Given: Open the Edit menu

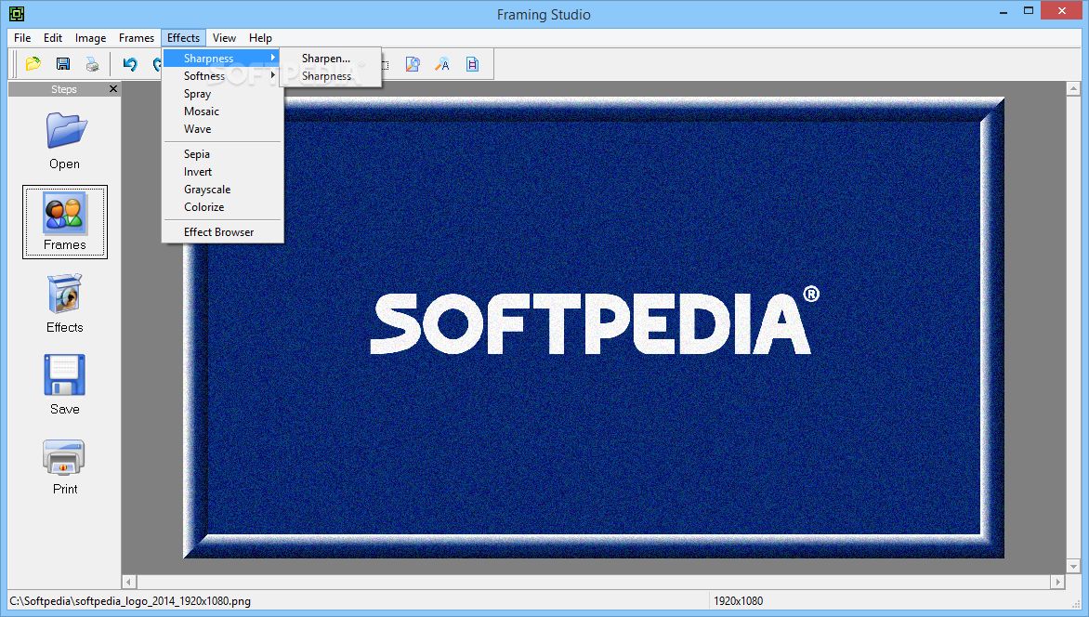Looking at the screenshot, I should 53,38.
